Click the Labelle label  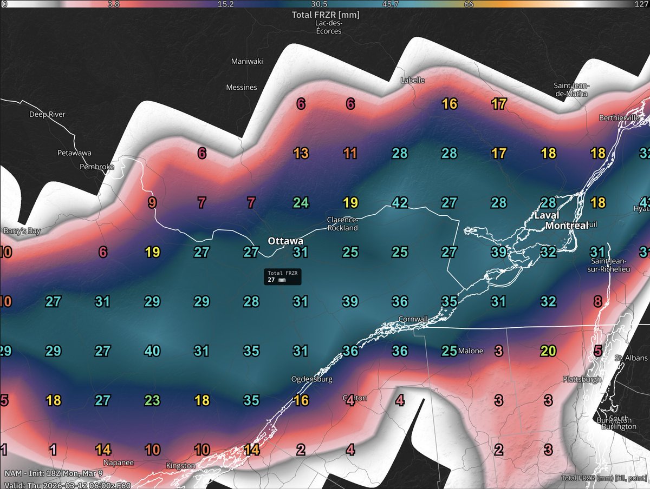pos(413,80)
